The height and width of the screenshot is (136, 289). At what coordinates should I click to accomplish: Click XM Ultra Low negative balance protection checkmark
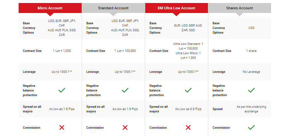click(x=188, y=90)
